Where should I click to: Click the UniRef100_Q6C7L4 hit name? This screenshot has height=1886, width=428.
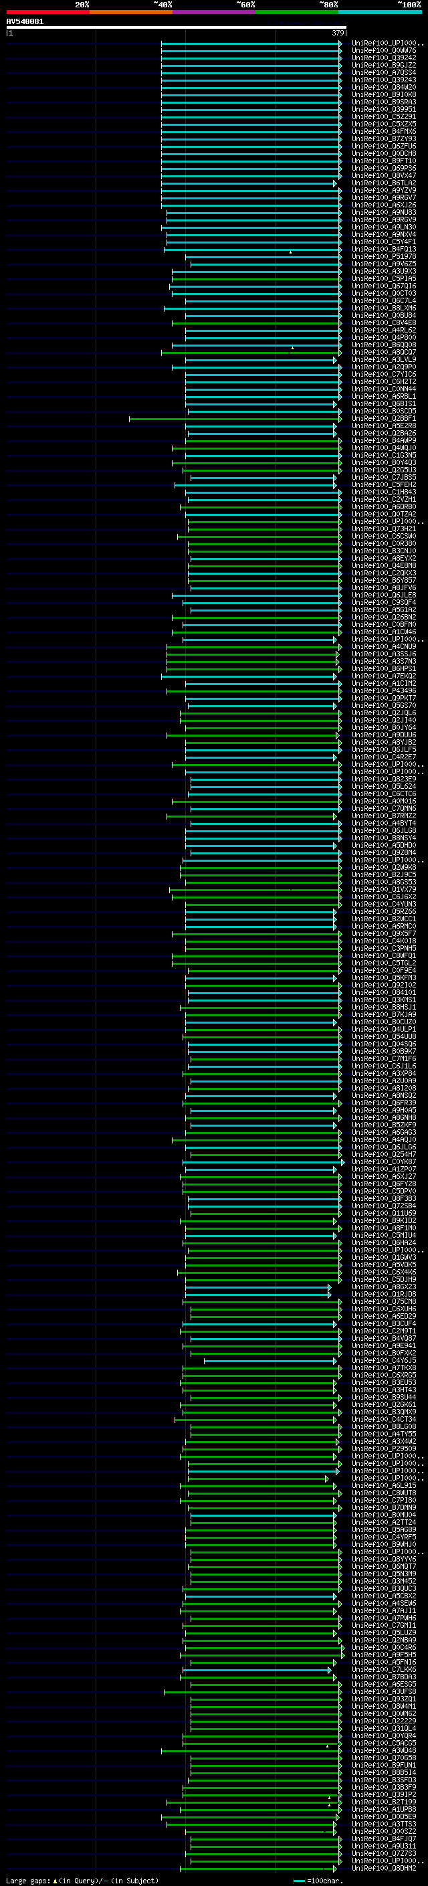pyautogui.click(x=383, y=300)
